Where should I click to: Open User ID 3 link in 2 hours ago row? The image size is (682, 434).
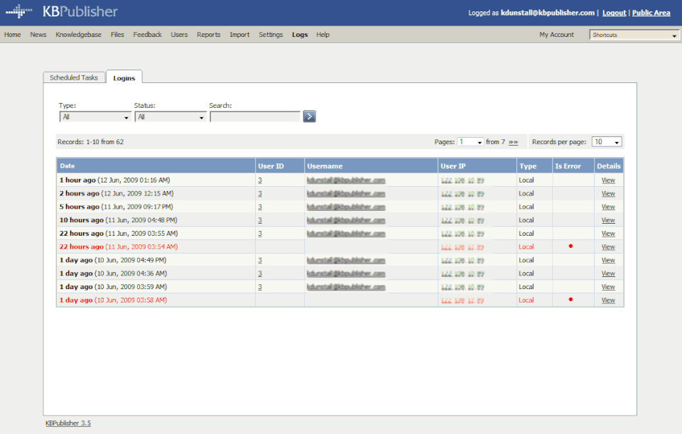[x=260, y=193]
